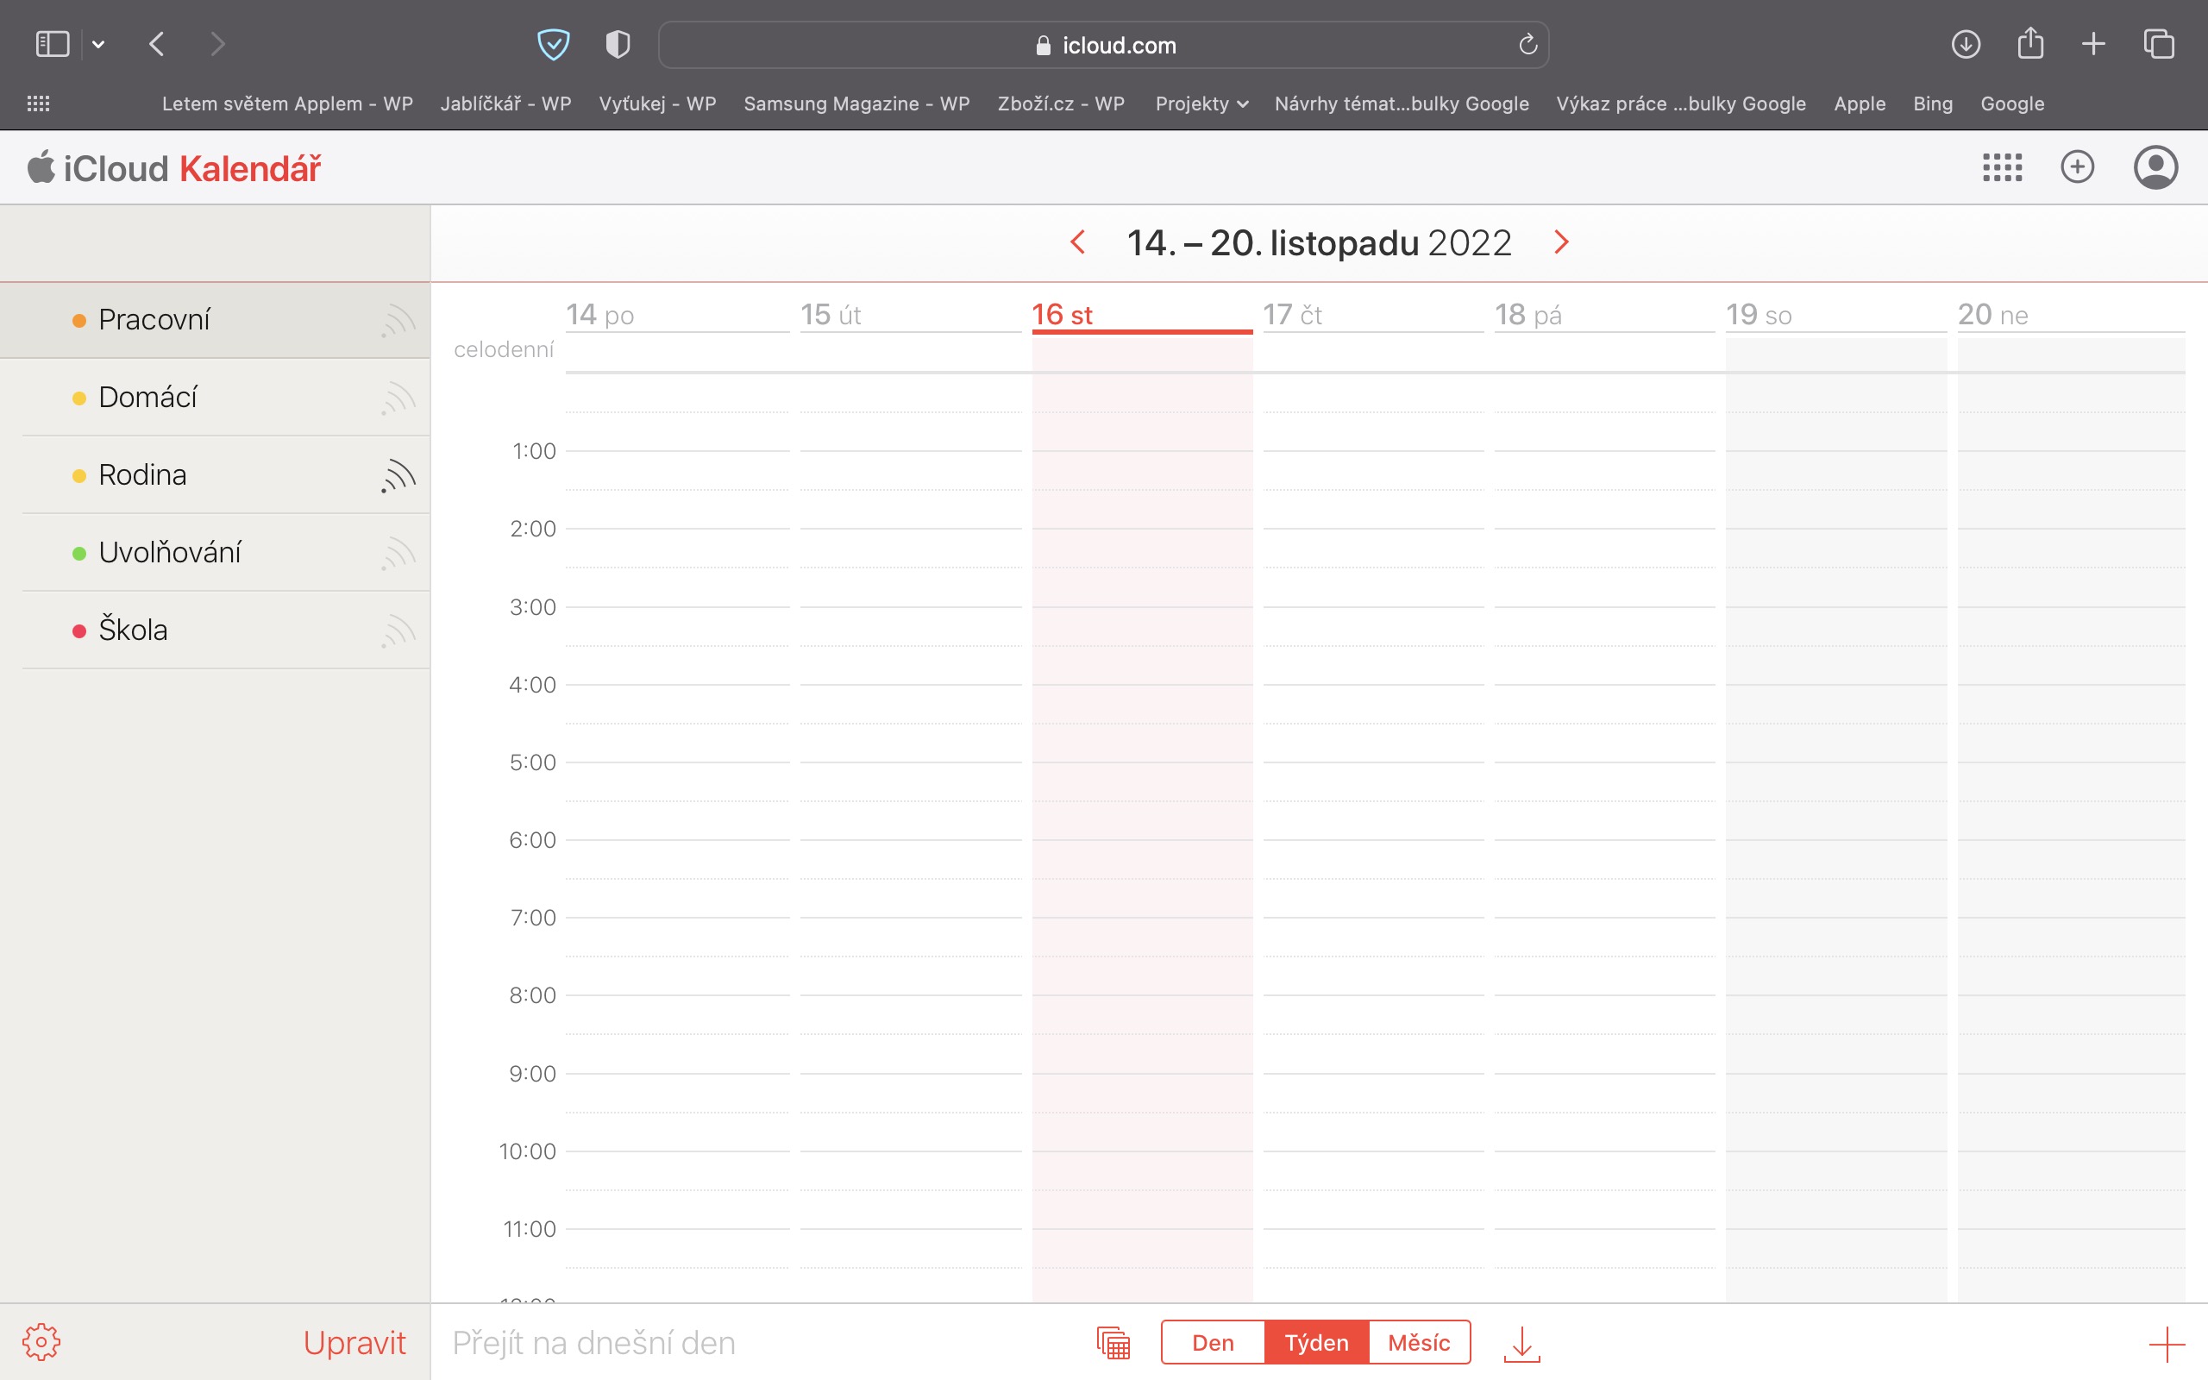This screenshot has width=2208, height=1380.
Task: Expand the Safari sidebar dropdown chevron
Action: click(x=98, y=44)
